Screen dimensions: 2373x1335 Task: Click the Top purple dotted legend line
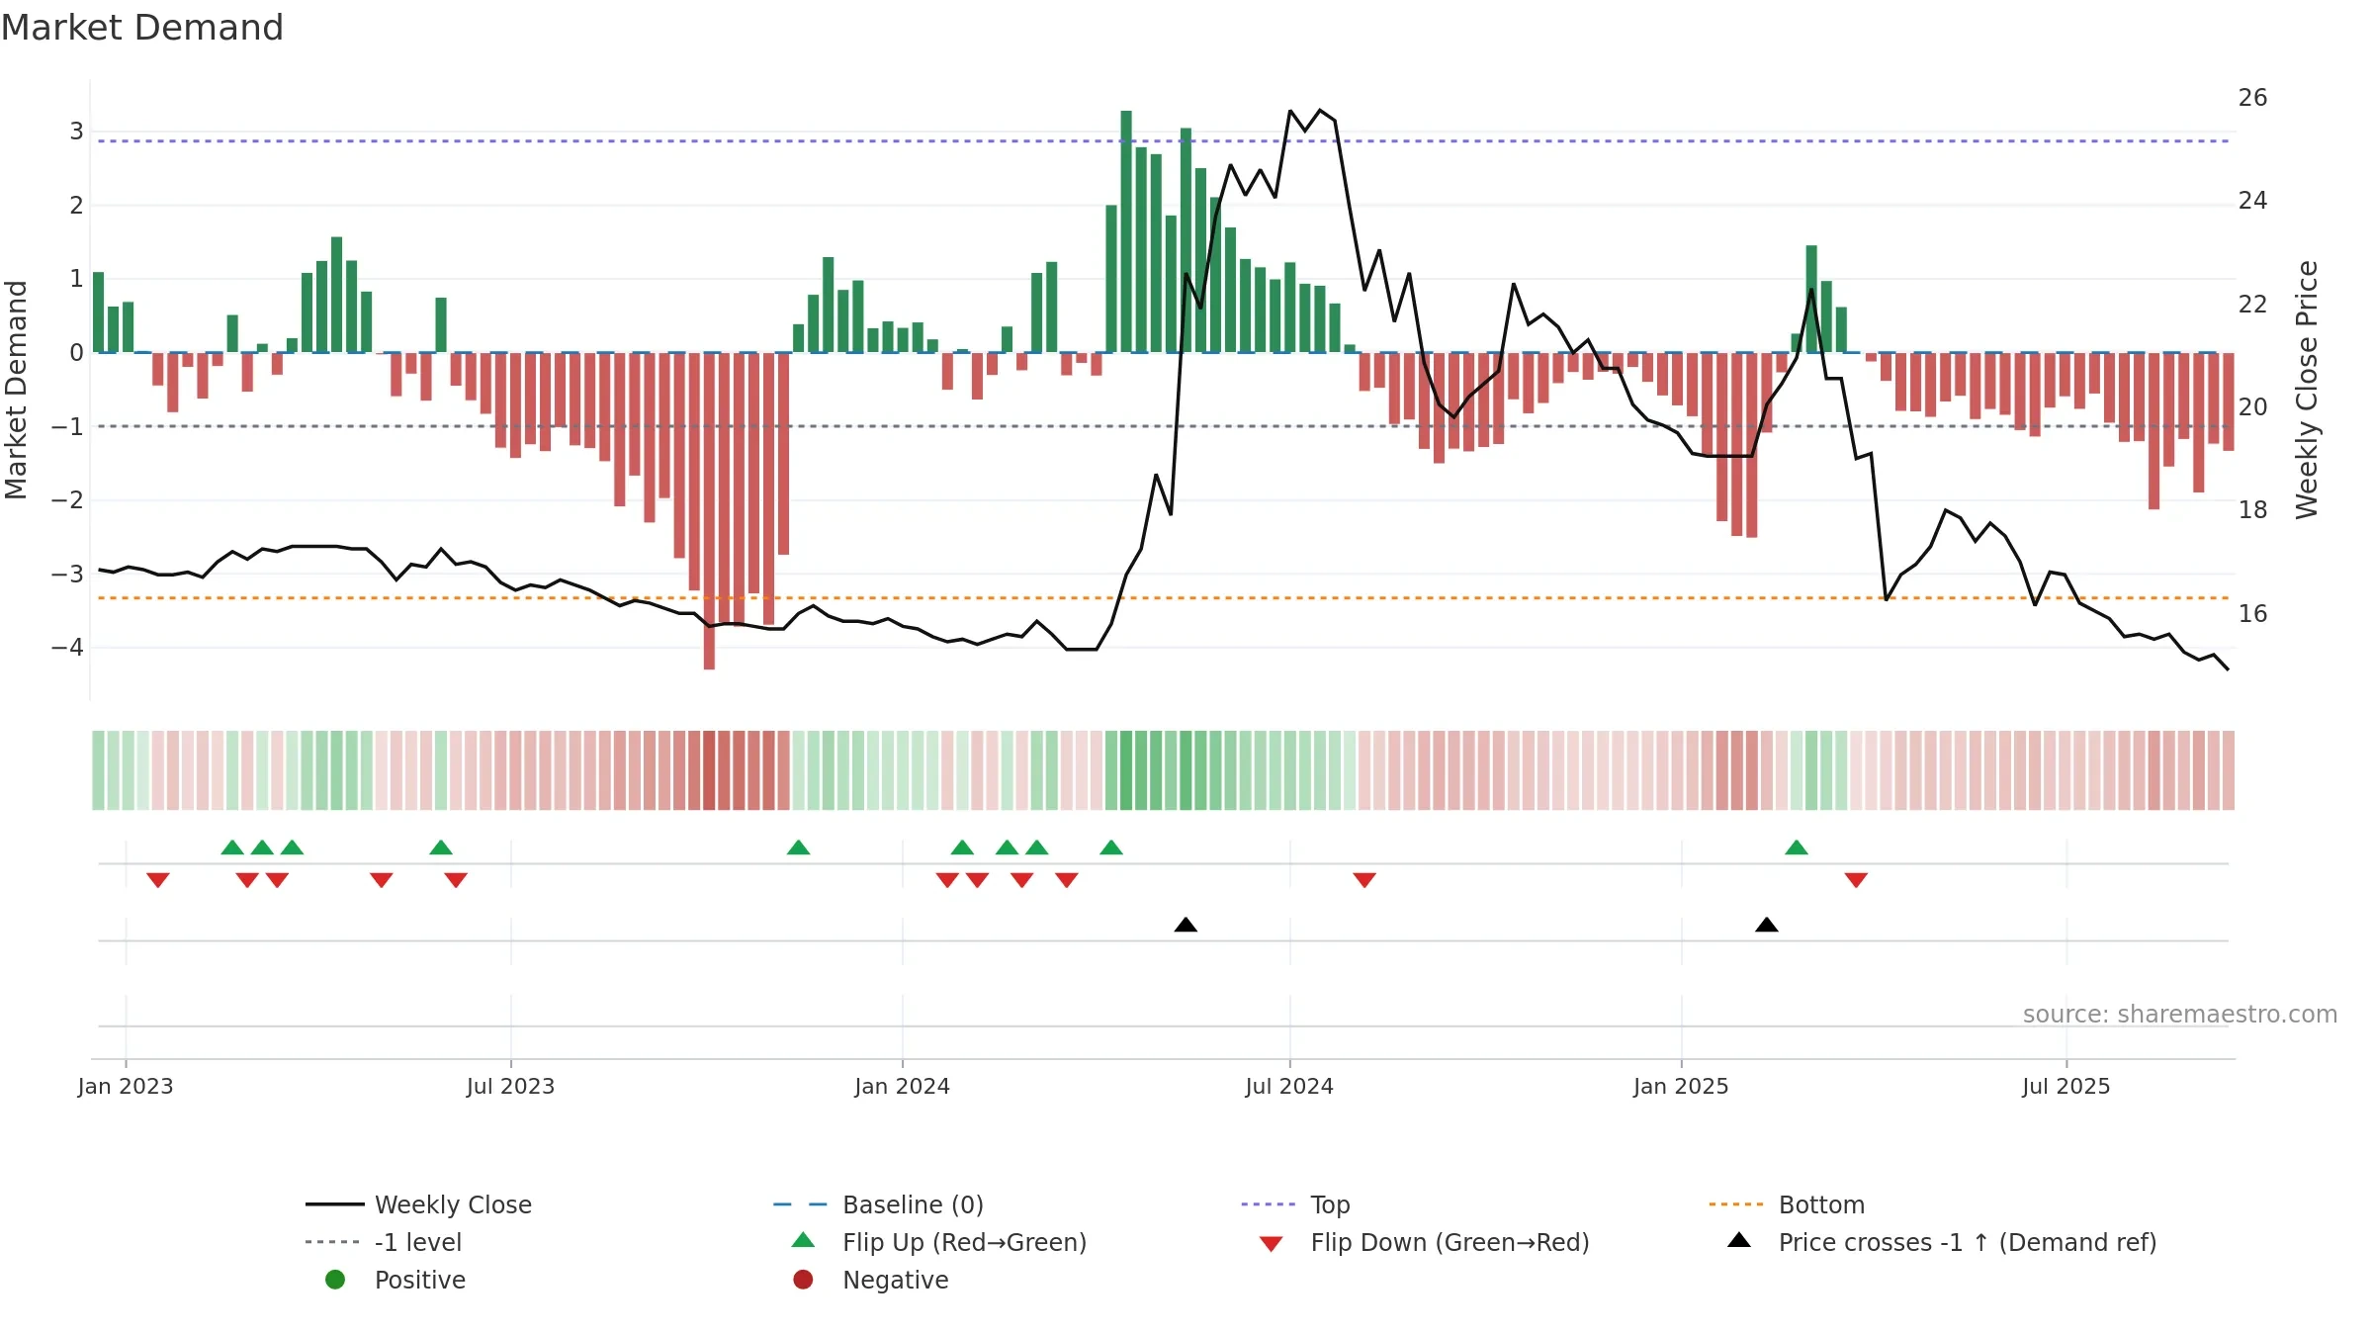pyautogui.click(x=1268, y=1204)
